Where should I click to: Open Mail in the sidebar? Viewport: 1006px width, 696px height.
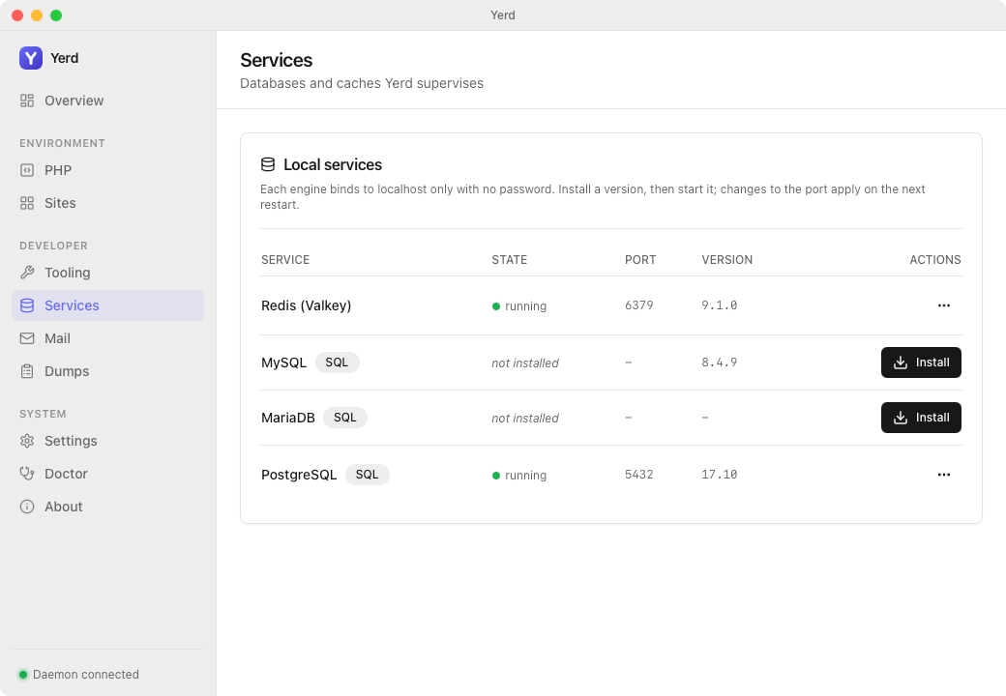(107, 338)
